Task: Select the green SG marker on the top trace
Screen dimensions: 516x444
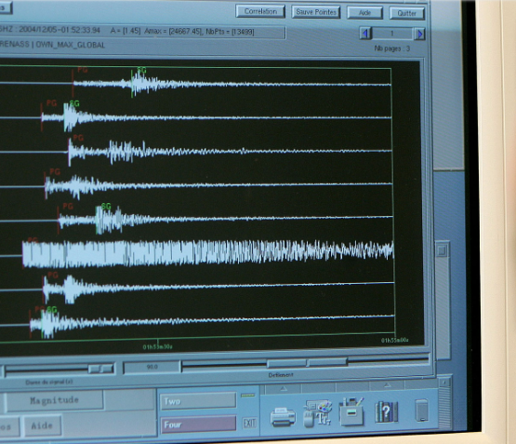Action: pyautogui.click(x=141, y=70)
